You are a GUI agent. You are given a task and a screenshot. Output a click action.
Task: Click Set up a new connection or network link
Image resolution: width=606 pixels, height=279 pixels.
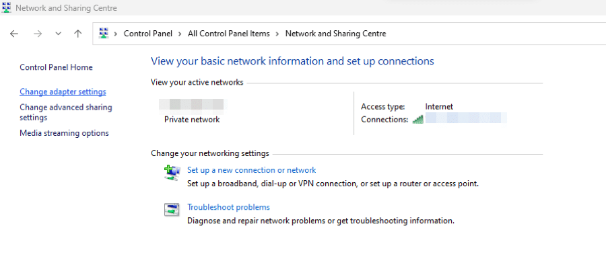[x=252, y=170]
